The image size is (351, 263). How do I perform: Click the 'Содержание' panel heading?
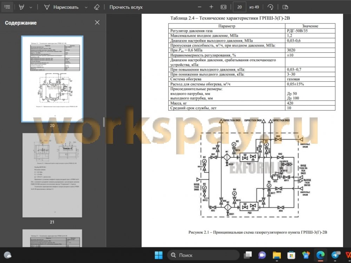coord(21,23)
